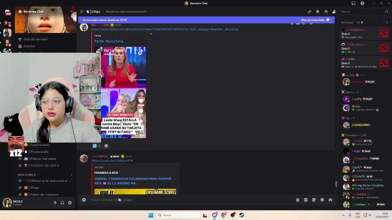The width and height of the screenshot is (392, 220).
Task: Show pinned messages pin icon
Action: pyautogui.click(x=326, y=12)
